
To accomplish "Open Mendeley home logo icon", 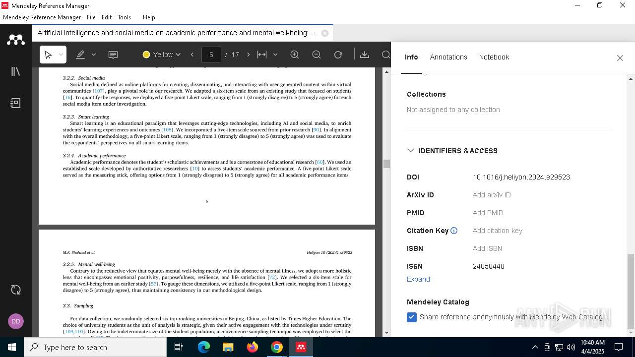I will coord(16,39).
